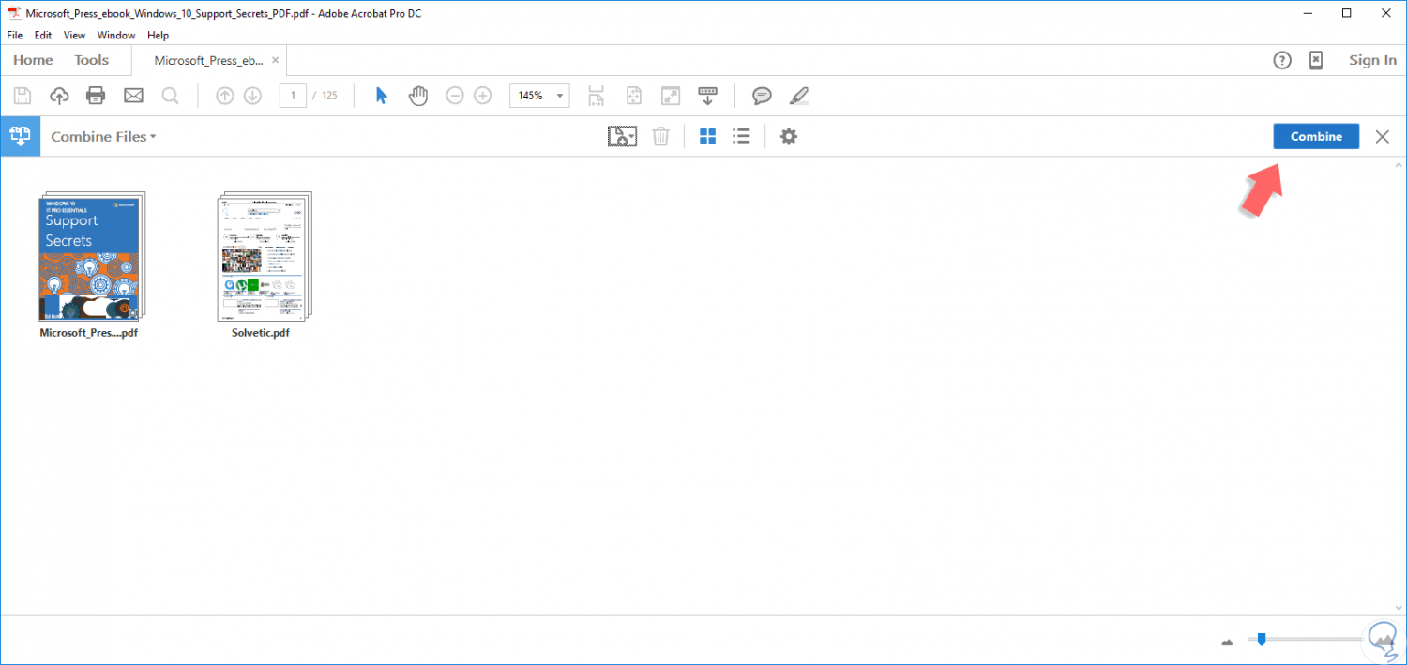The height and width of the screenshot is (665, 1407).
Task: Open the Add Files dropdown
Action: point(622,136)
